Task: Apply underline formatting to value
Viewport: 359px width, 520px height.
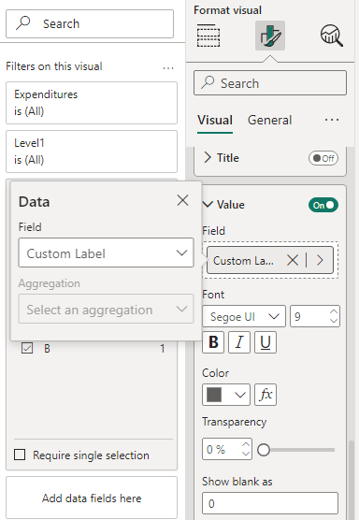Action: (x=266, y=342)
